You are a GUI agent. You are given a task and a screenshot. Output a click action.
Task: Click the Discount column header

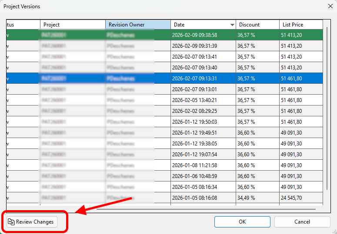tap(257, 25)
